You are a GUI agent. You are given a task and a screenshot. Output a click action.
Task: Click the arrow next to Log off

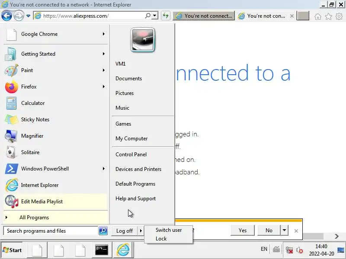tap(141, 231)
